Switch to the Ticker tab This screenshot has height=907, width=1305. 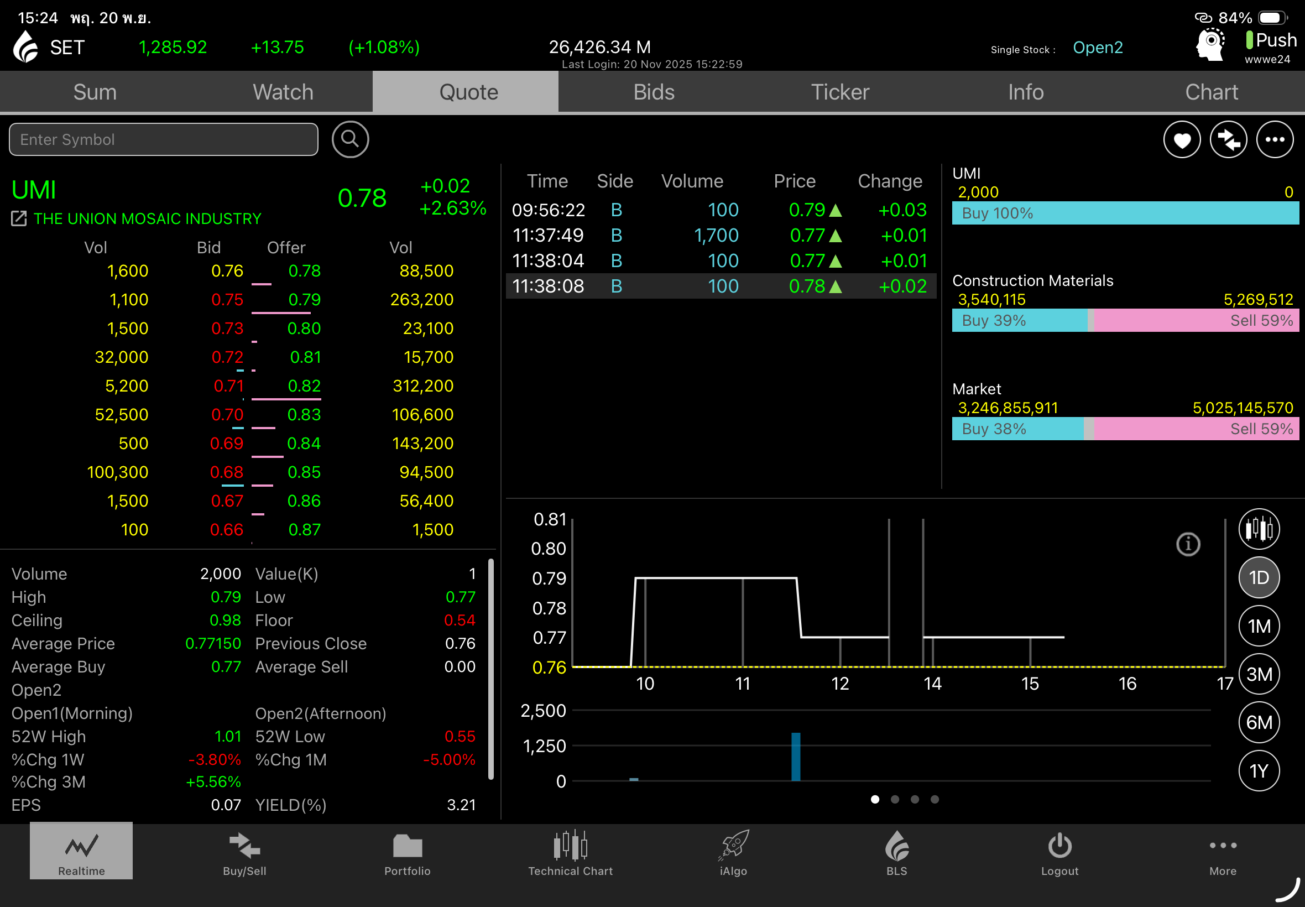pyautogui.click(x=839, y=92)
